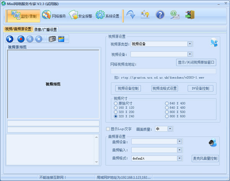Select the 视频/音频源设置 tab
The height and width of the screenshot is (181, 230).
(x=18, y=29)
